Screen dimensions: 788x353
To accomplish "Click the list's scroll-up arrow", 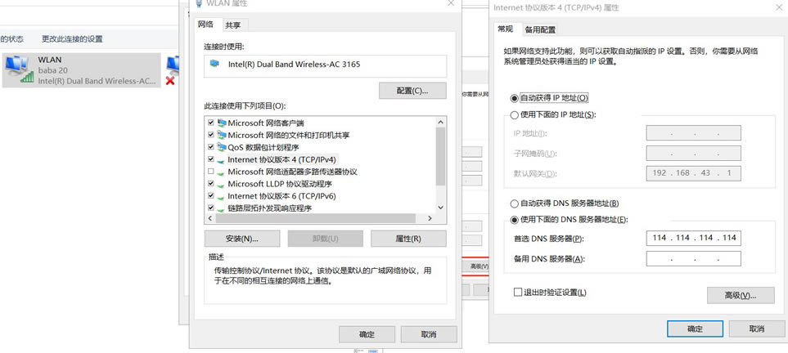I will [x=441, y=123].
